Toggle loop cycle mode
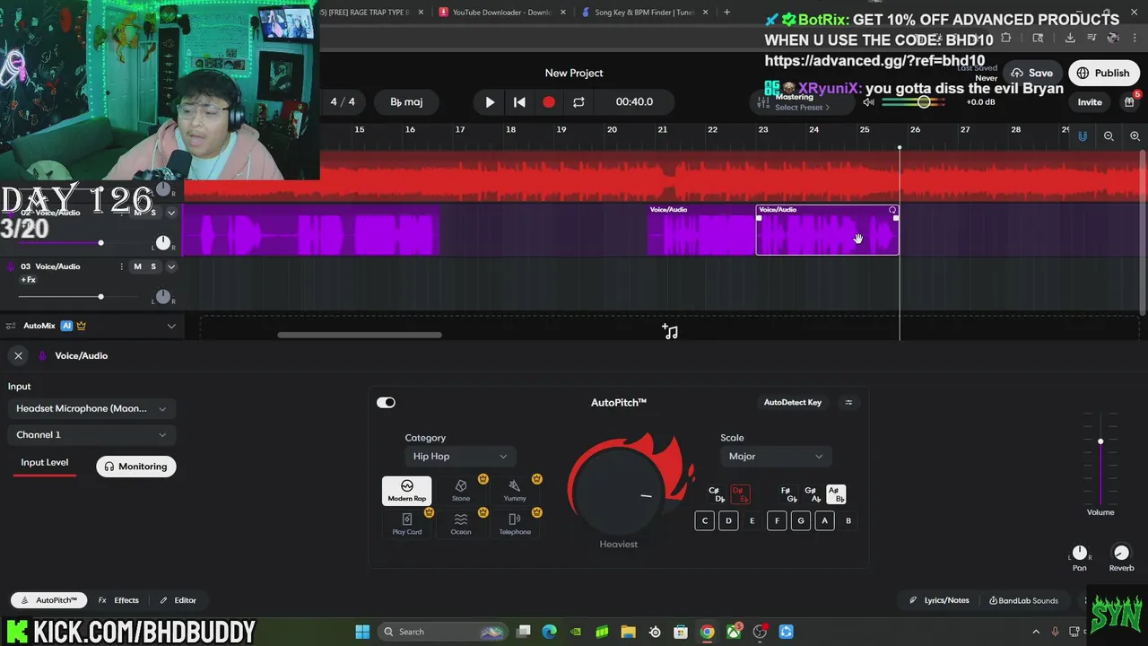This screenshot has width=1148, height=646. (578, 102)
